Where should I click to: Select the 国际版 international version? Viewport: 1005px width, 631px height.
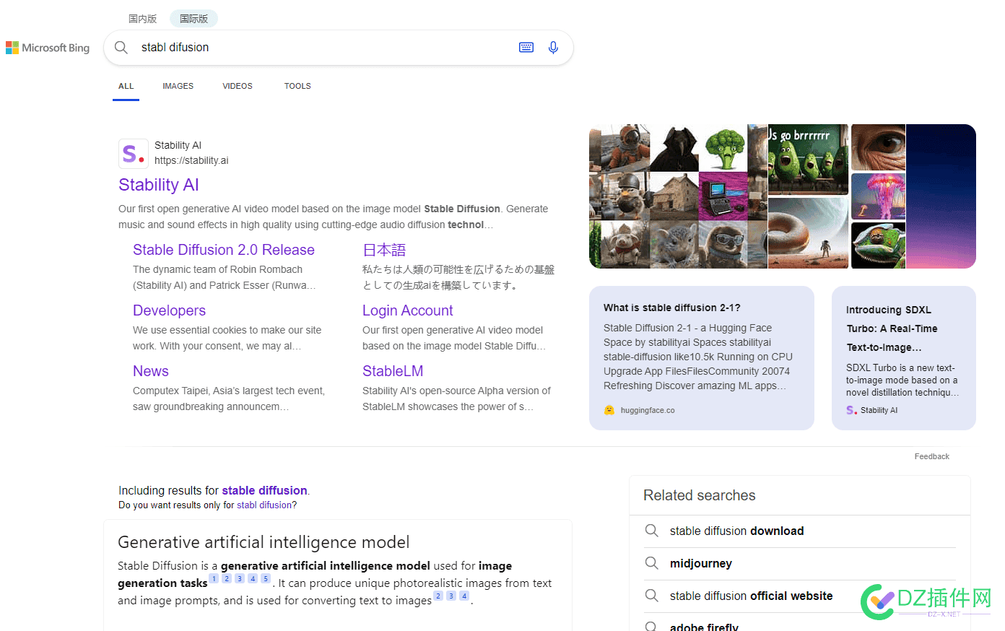[x=193, y=19]
